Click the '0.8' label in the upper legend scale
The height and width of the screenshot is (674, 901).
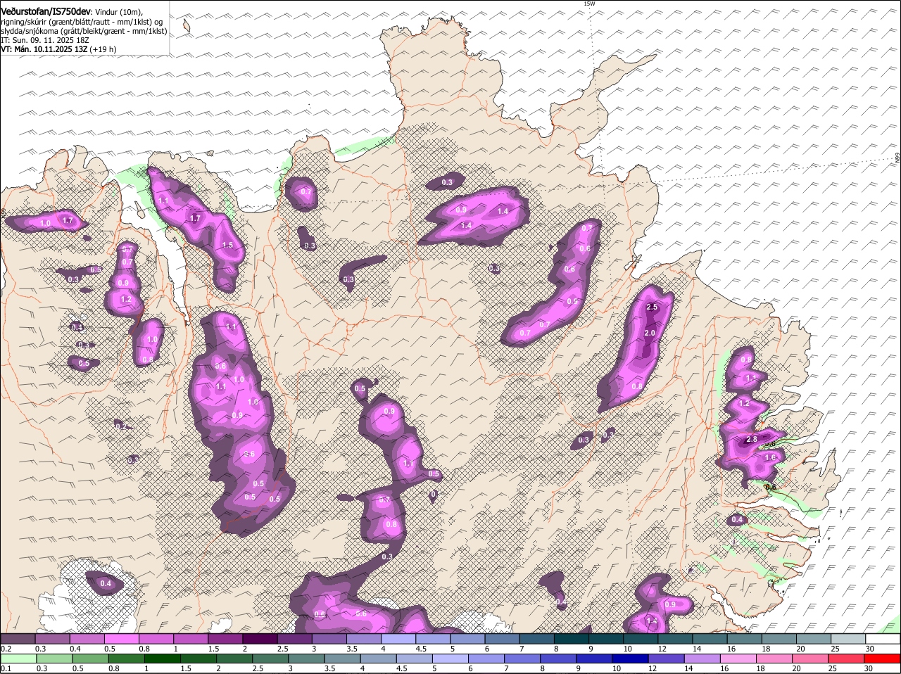tap(144, 649)
